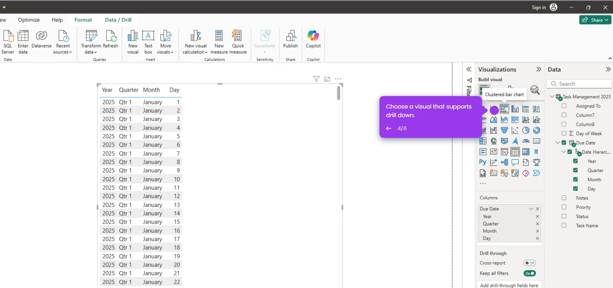Choose the Slicer visual

click(504, 152)
